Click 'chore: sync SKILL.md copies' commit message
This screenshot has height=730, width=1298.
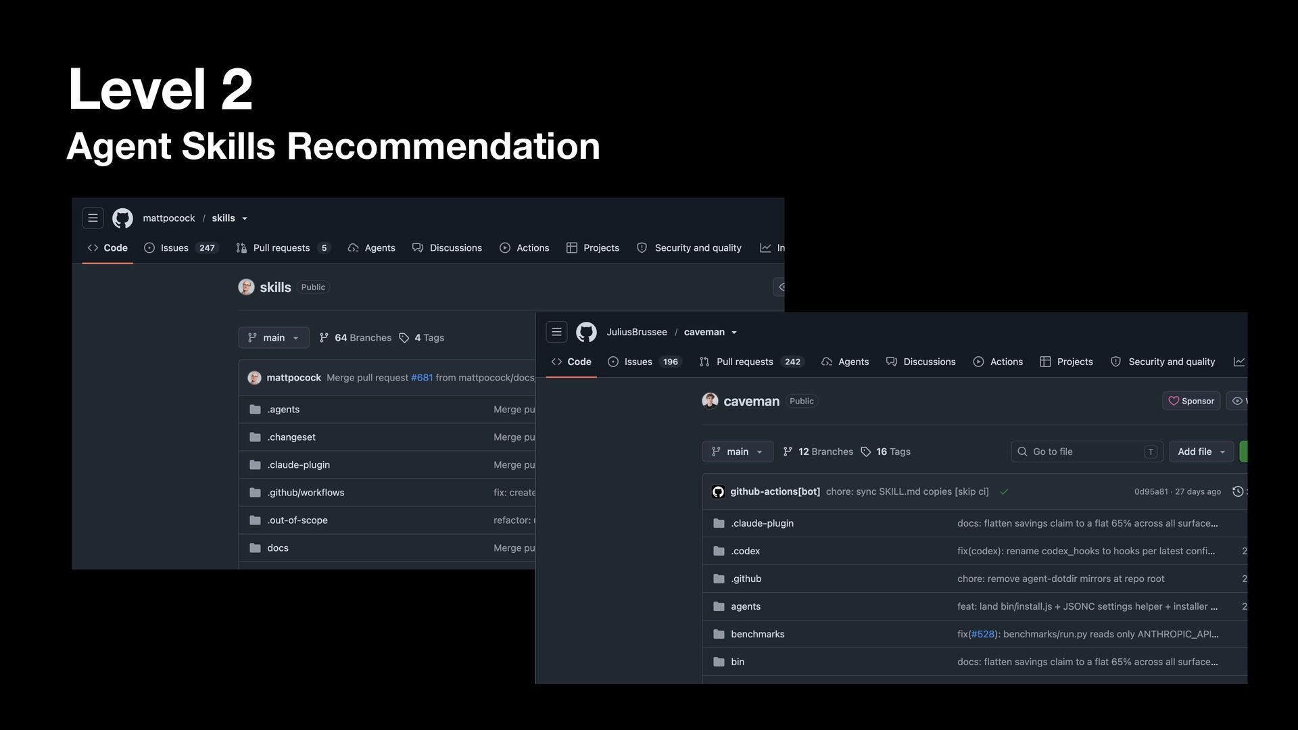(x=907, y=492)
